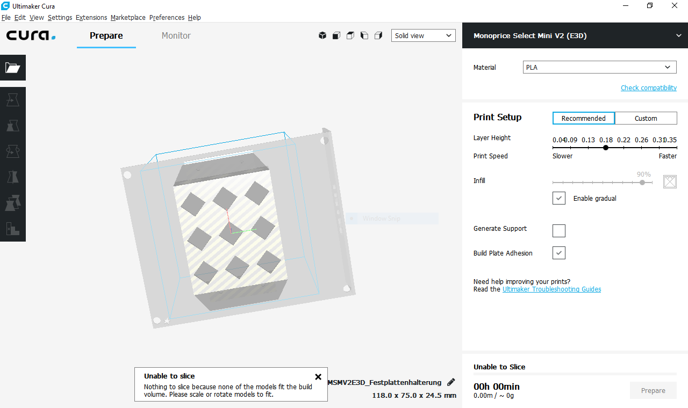The width and height of the screenshot is (688, 408).
Task: Switch to top camera view icon
Action: click(x=350, y=35)
